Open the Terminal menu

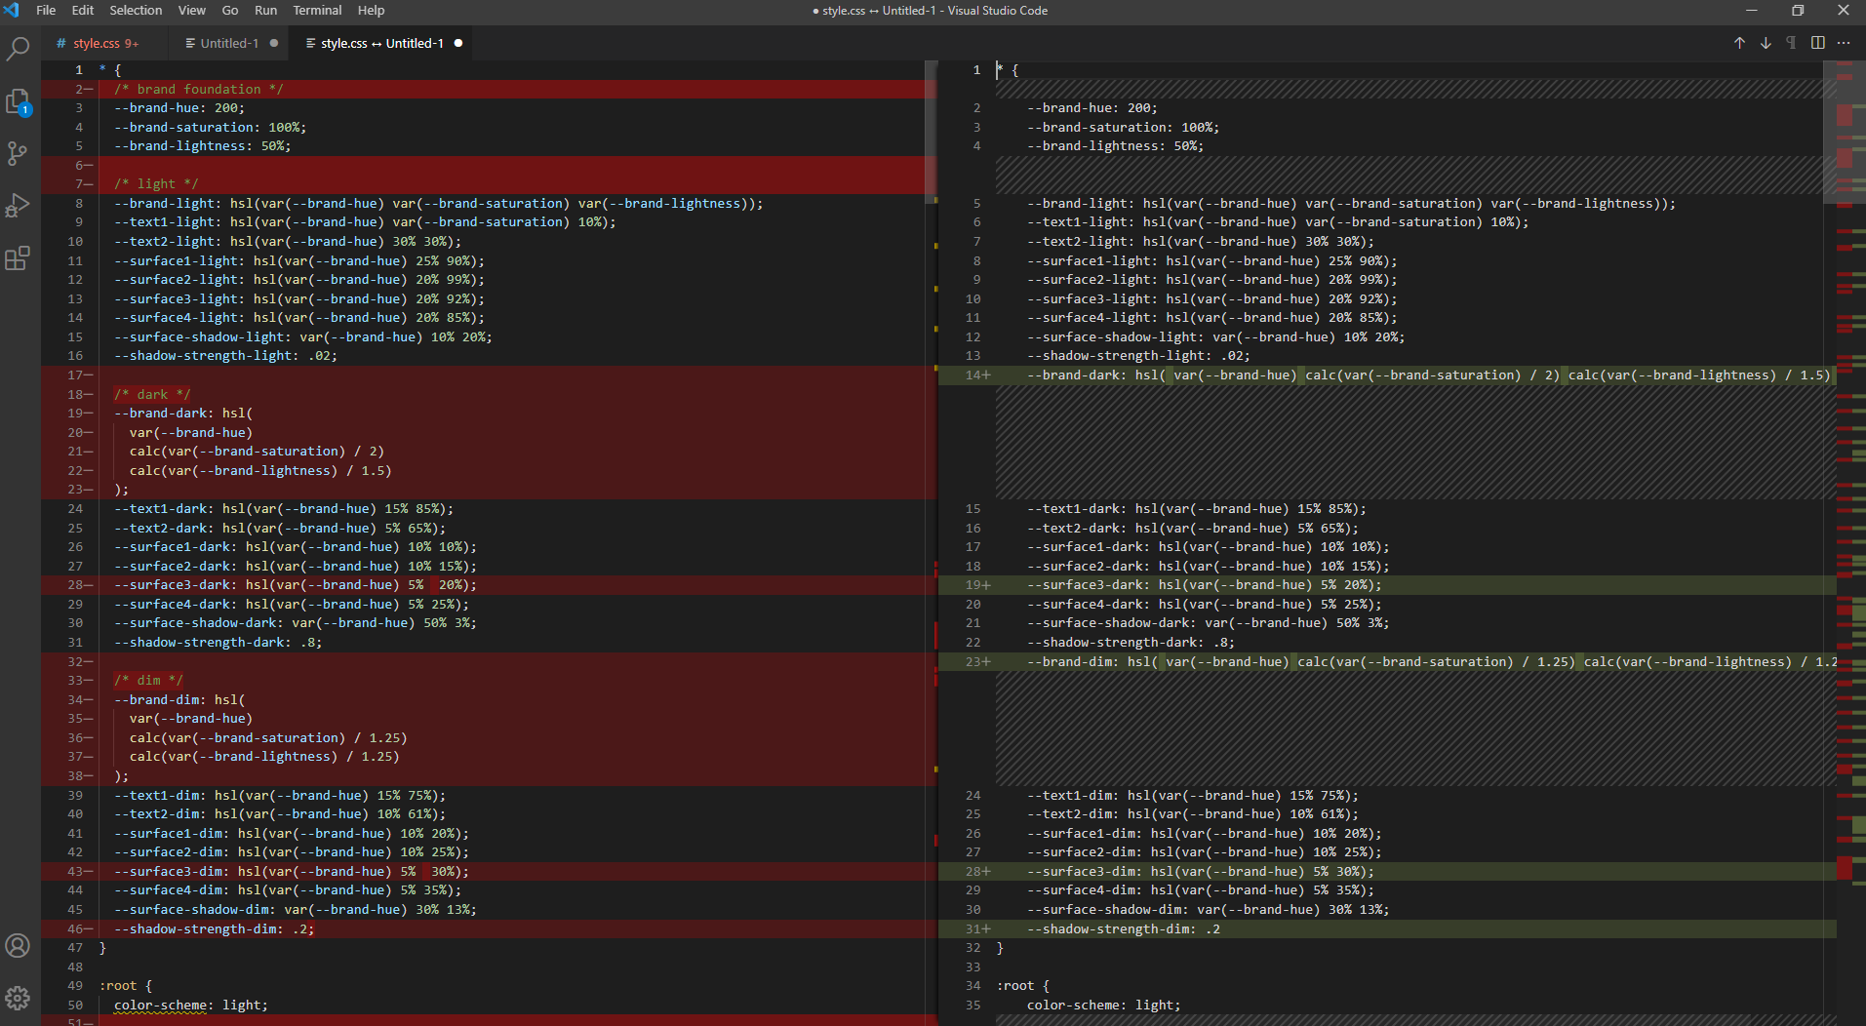[x=316, y=10]
